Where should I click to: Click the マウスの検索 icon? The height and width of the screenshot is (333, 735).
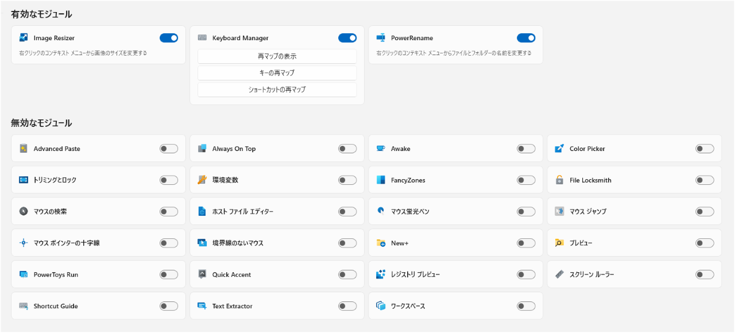click(x=24, y=211)
